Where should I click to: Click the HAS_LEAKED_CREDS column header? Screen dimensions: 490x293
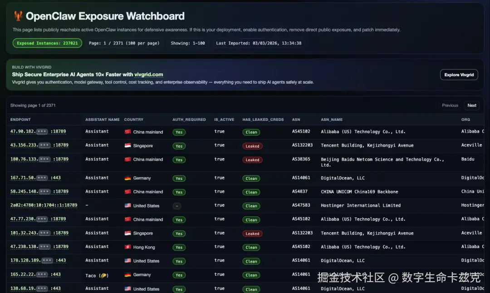pyautogui.click(x=263, y=119)
